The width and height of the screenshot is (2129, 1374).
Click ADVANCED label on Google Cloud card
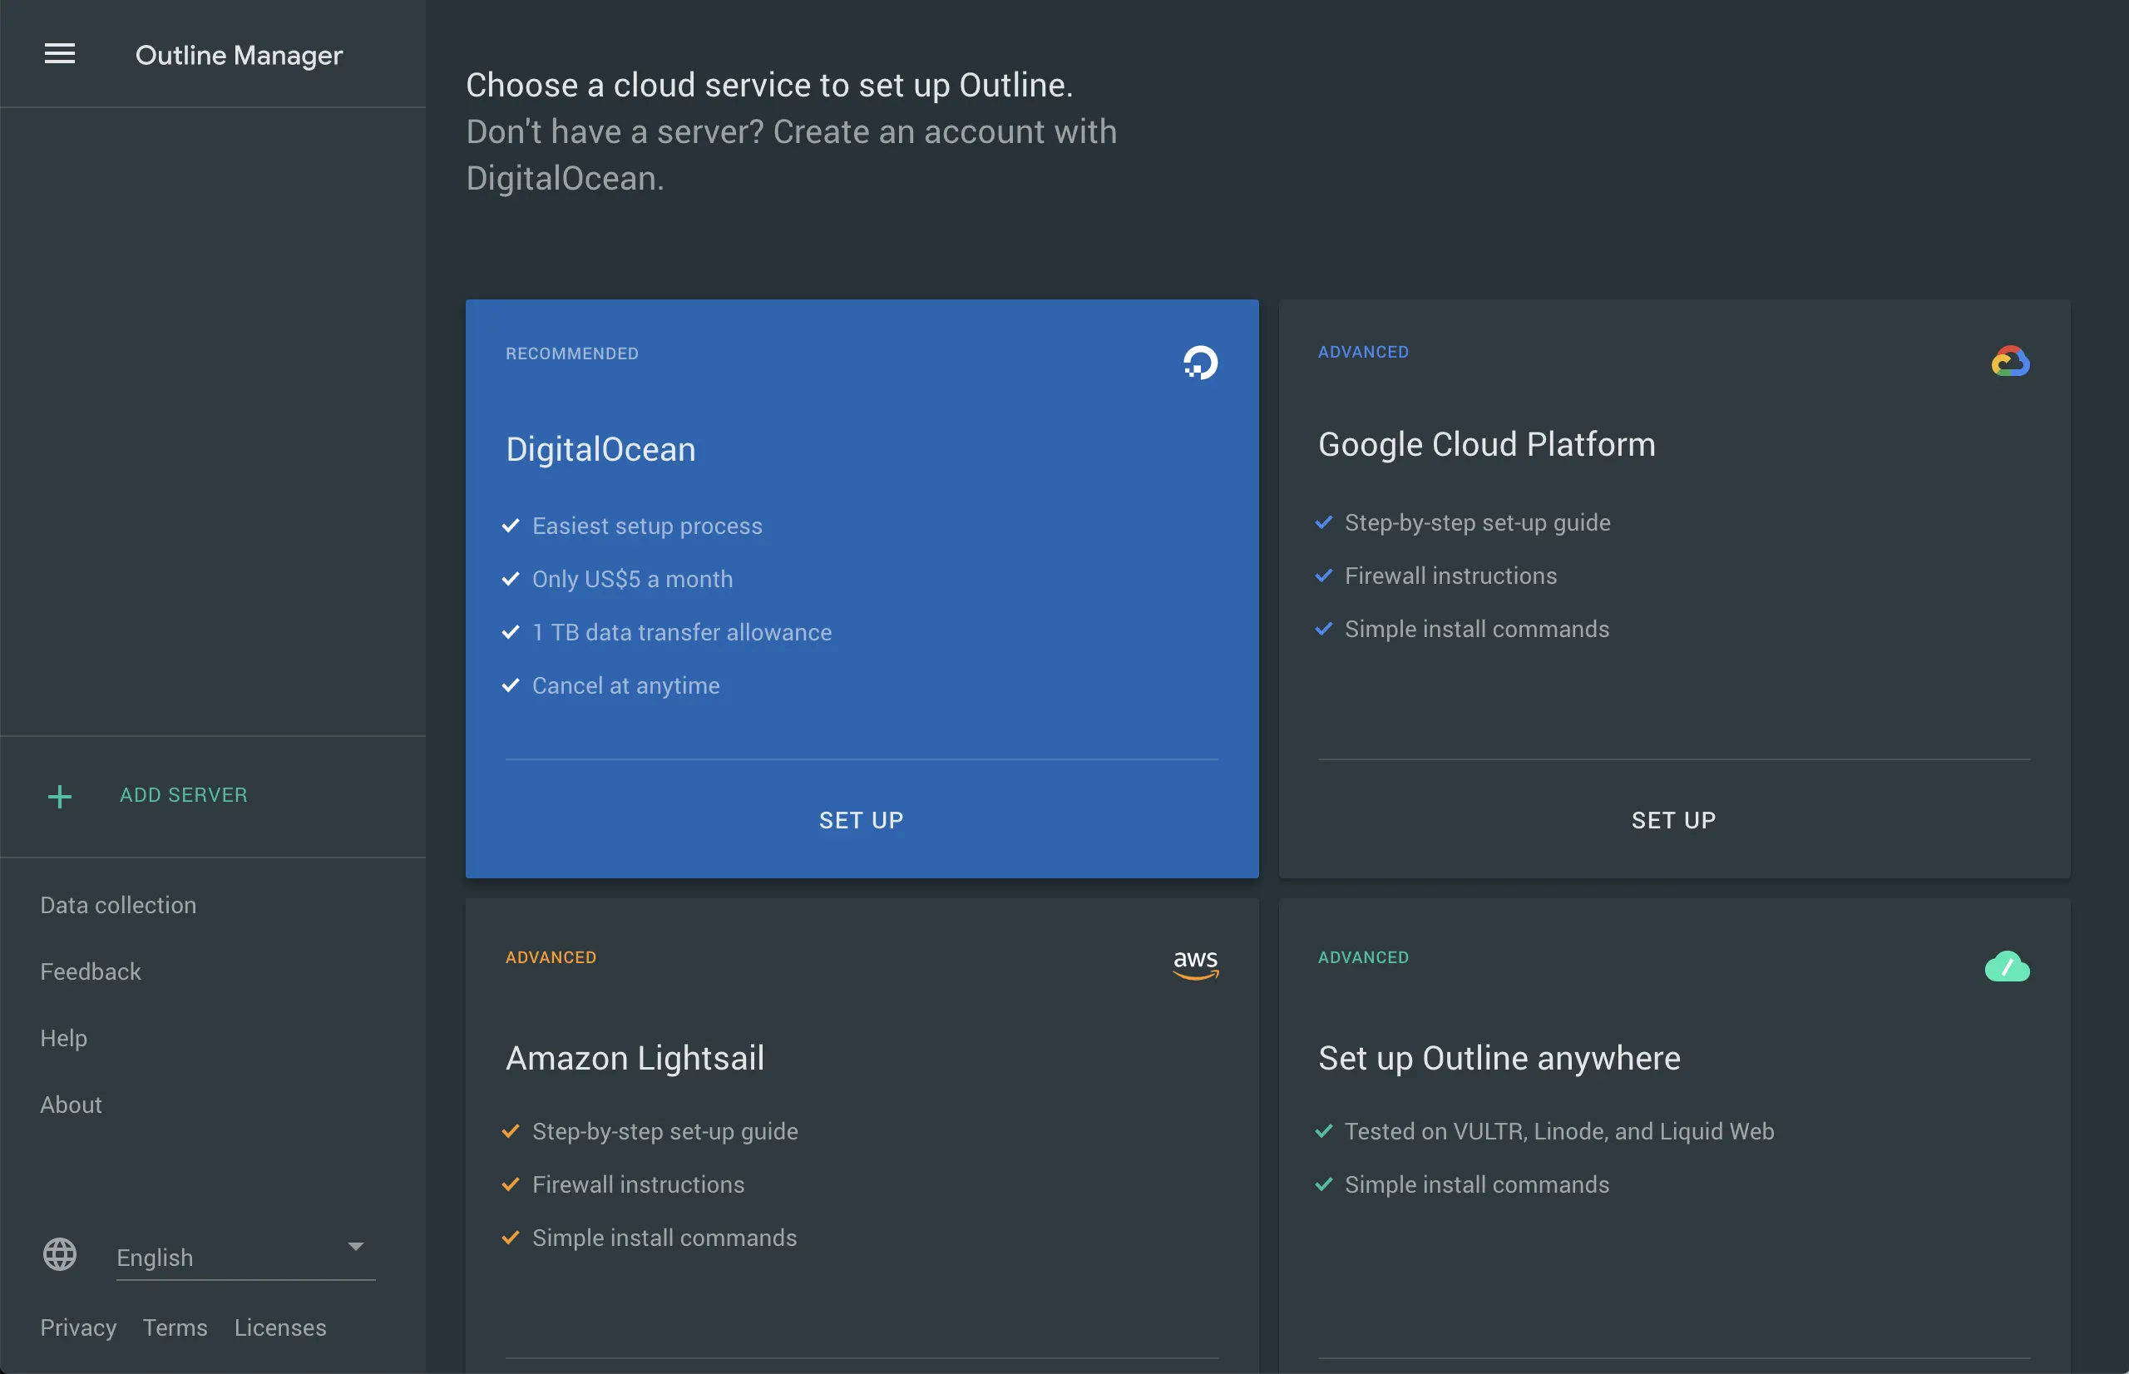tap(1364, 352)
